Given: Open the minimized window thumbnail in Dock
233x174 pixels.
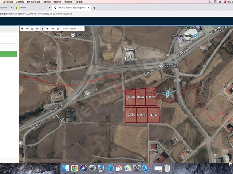Looking at the screenshot, I should click(x=158, y=169).
